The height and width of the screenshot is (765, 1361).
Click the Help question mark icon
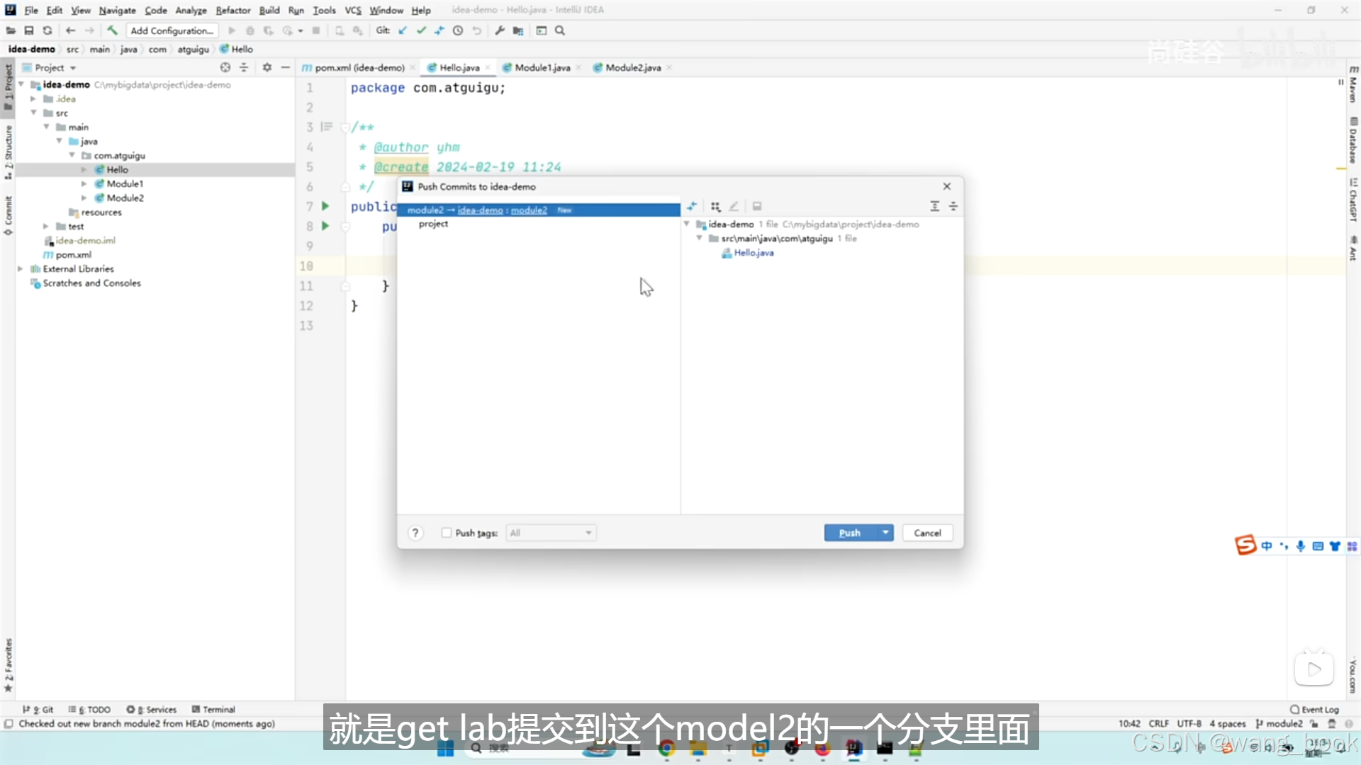tap(414, 533)
